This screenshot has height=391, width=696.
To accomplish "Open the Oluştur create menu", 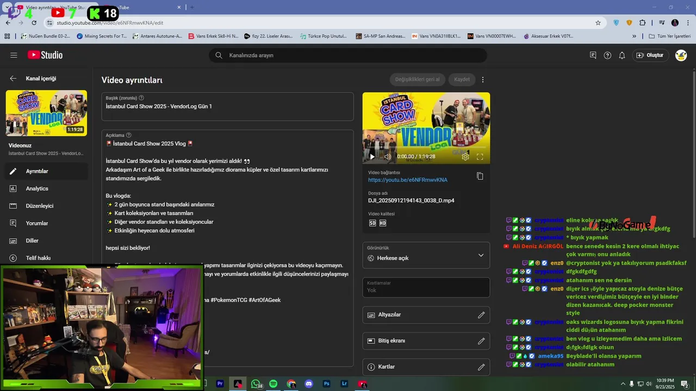I will [x=650, y=55].
